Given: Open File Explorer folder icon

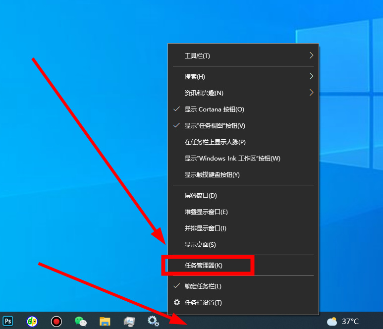Looking at the screenshot, I should (105, 321).
